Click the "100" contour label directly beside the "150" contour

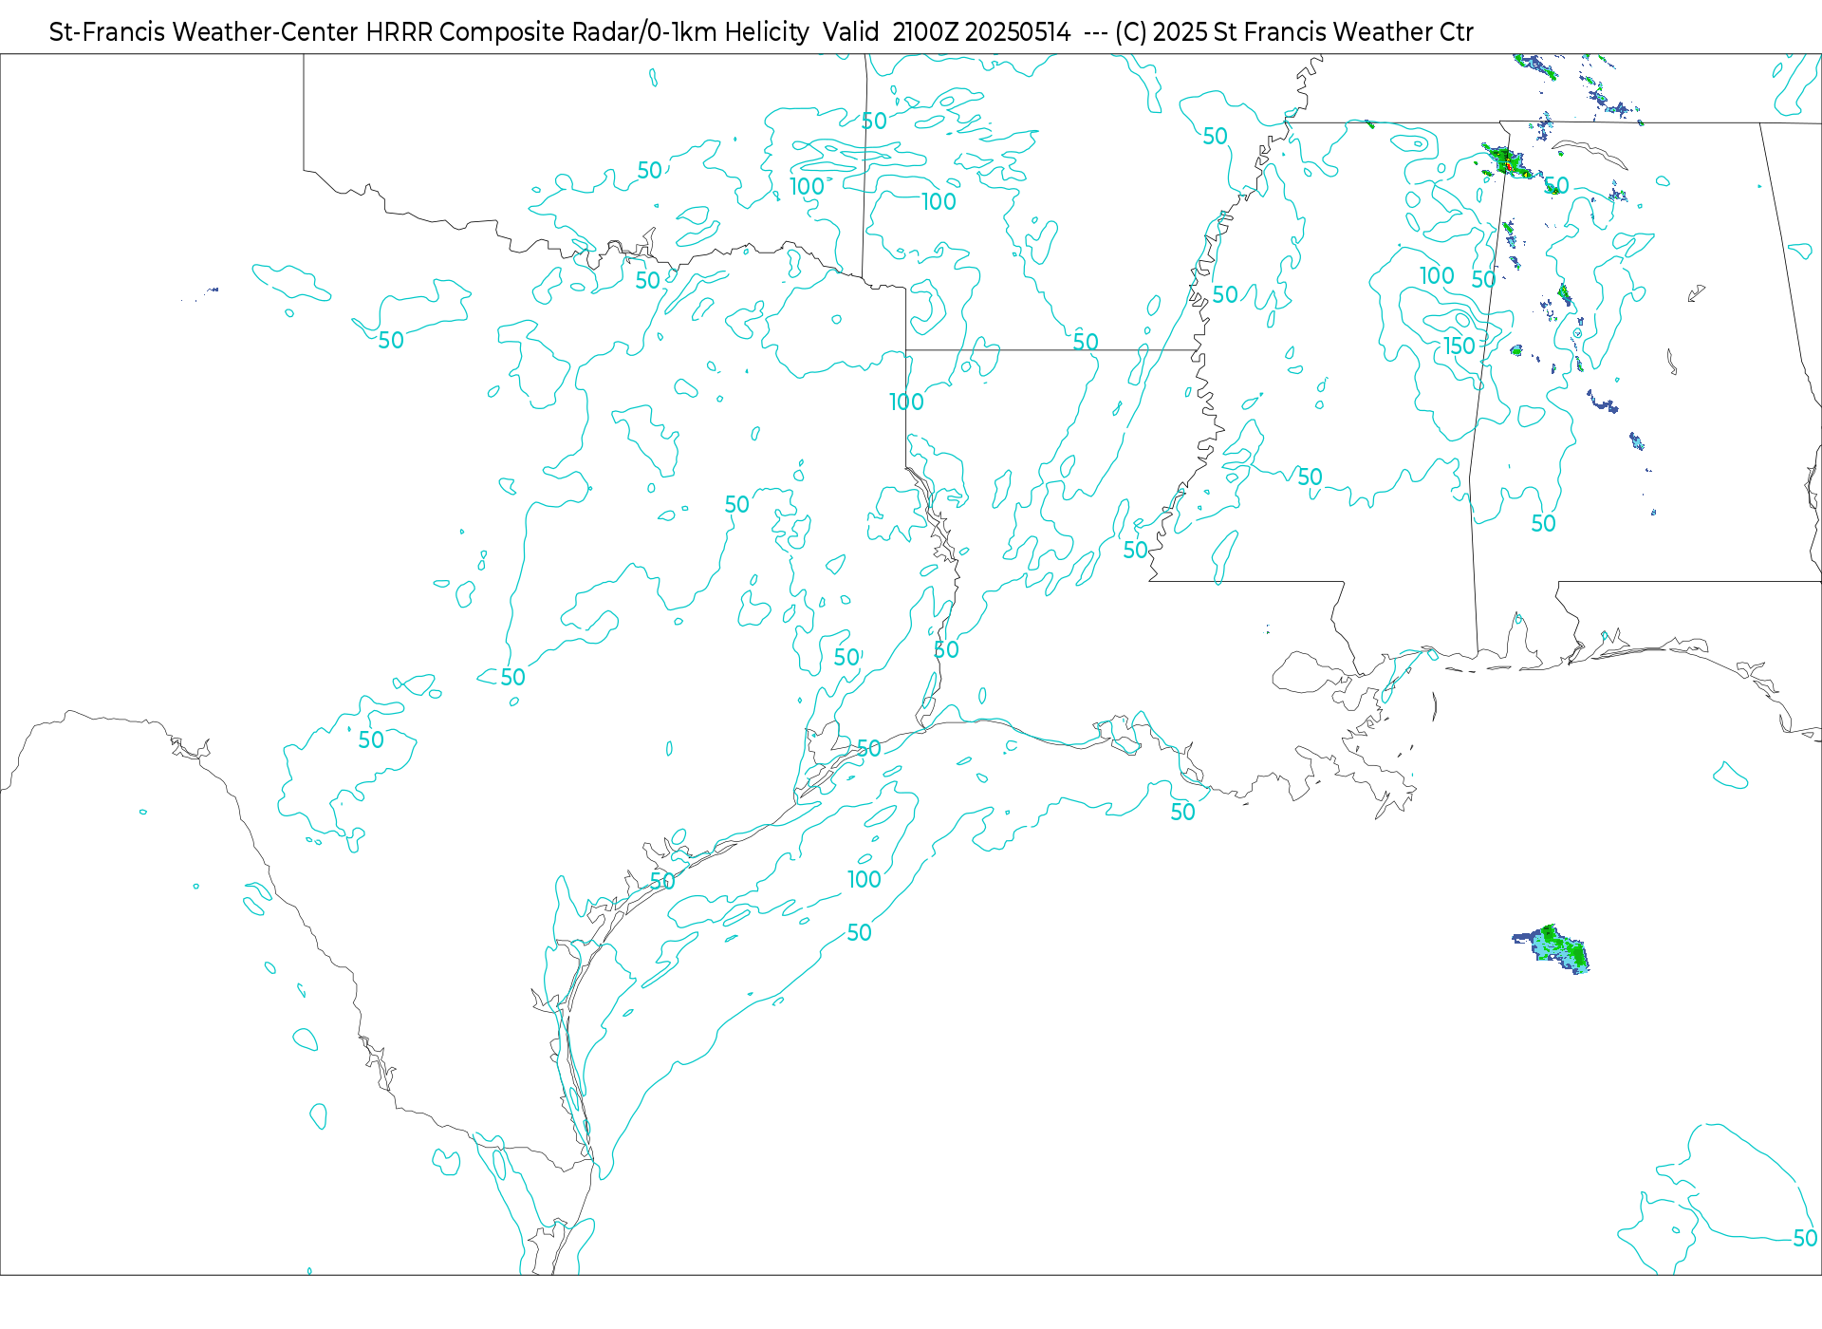coord(1437,276)
